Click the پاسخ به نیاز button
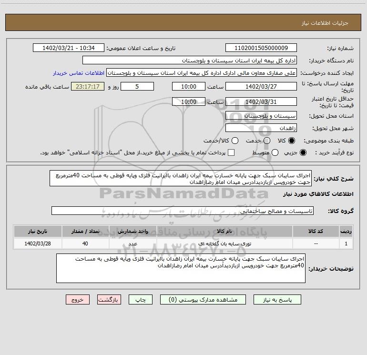Image resolution: width=367 pixels, height=355 pixels. pyautogui.click(x=277, y=300)
